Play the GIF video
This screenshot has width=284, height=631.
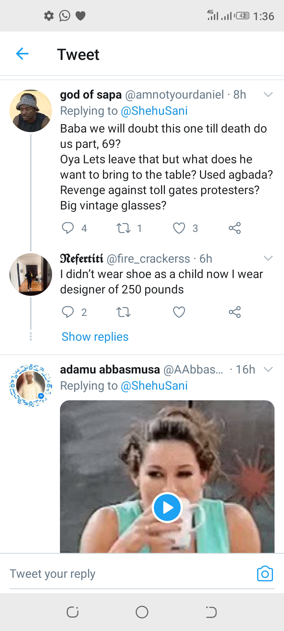click(167, 508)
